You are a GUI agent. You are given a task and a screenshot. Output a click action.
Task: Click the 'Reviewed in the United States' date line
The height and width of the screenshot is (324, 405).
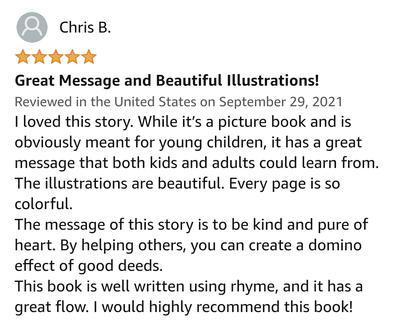[x=105, y=102]
